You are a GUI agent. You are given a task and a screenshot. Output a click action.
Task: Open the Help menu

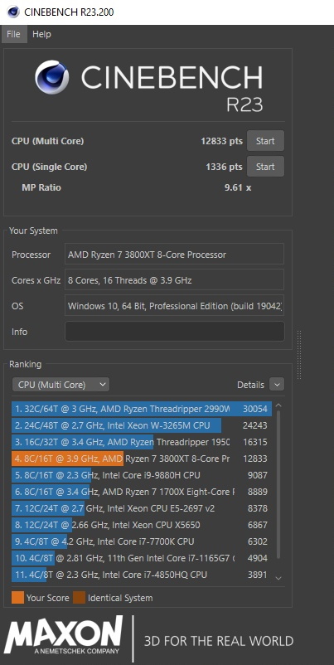coord(41,34)
